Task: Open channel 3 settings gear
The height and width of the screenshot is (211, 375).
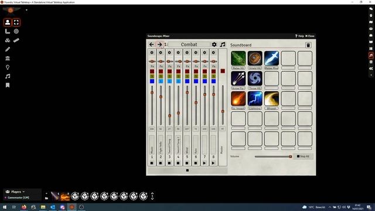Action: click(169, 53)
